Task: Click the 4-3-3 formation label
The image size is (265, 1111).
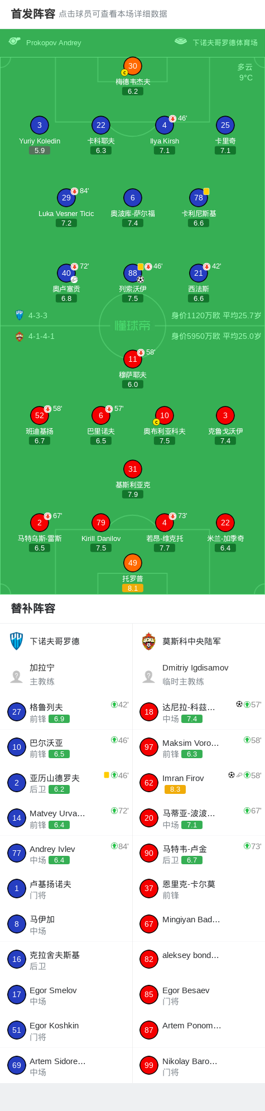Action: tap(38, 315)
